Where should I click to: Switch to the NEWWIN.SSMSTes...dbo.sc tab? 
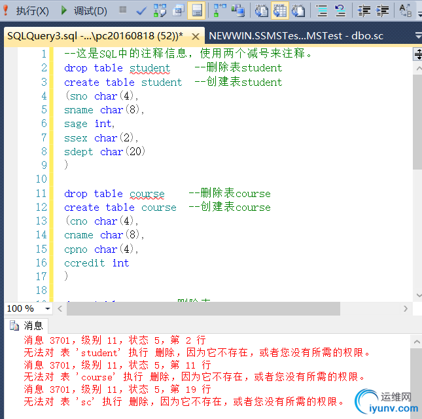[296, 36]
